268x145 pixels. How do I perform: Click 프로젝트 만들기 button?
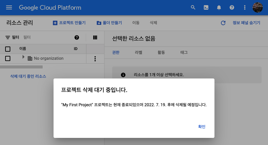click(x=69, y=23)
